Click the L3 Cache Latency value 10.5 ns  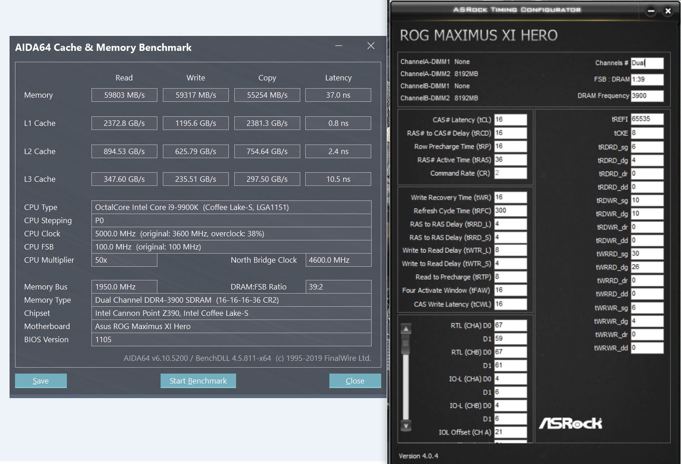[x=338, y=179]
